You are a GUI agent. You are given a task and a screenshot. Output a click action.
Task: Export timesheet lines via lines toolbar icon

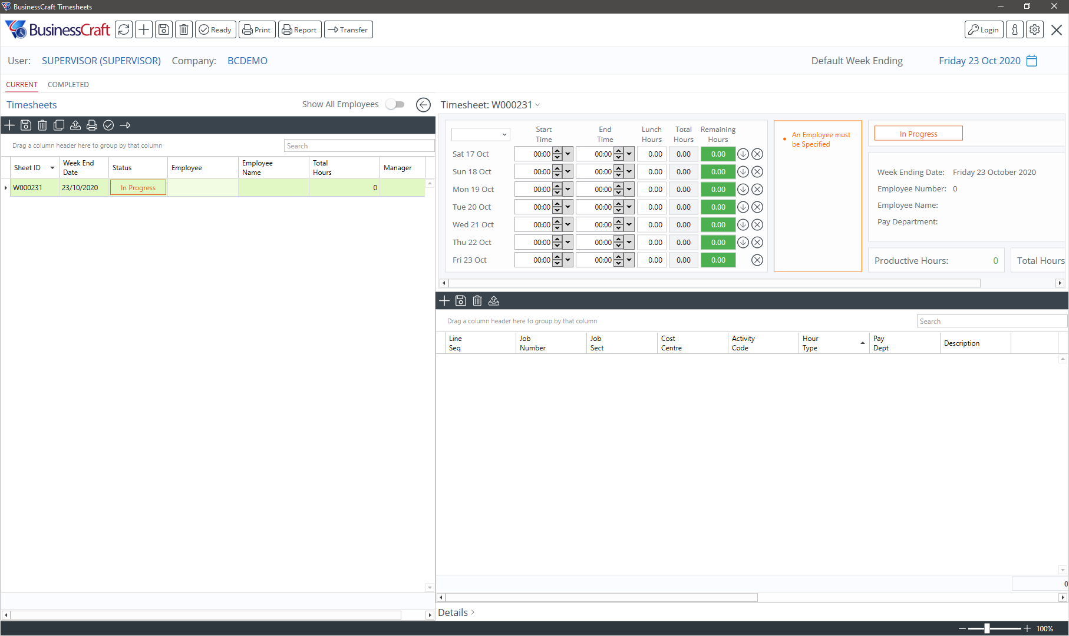coord(494,301)
